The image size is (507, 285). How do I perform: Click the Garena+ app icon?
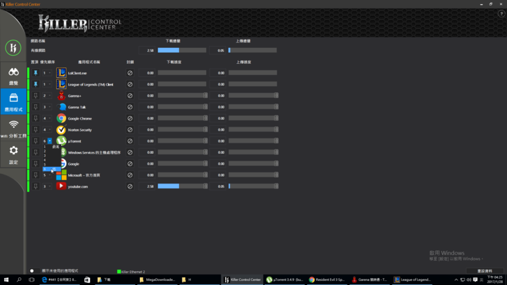pyautogui.click(x=61, y=95)
